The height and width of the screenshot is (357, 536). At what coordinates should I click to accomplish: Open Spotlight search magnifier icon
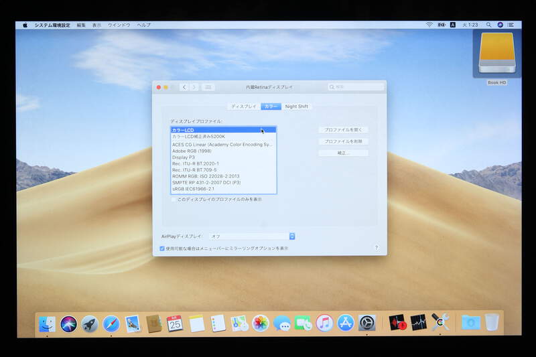[x=489, y=25]
